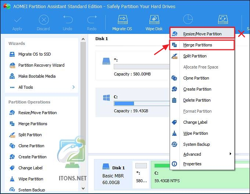Open Make Bootable Media link
Viewport: 250px width, 194px height.
[37, 76]
